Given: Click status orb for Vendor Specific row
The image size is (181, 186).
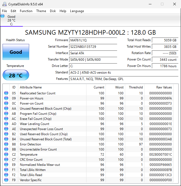Looking at the screenshot, I should coord(6,180).
